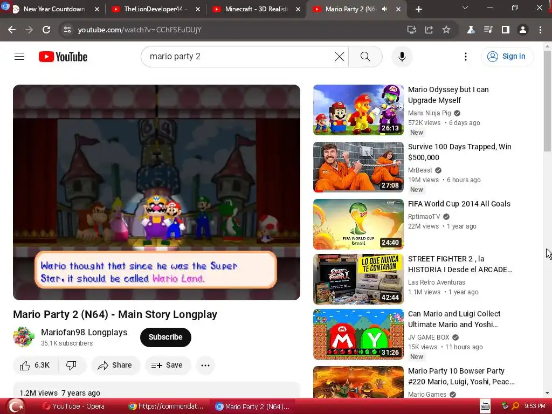Click the share page icon in address bar
Screen dimensions: 552x414
(x=429, y=30)
